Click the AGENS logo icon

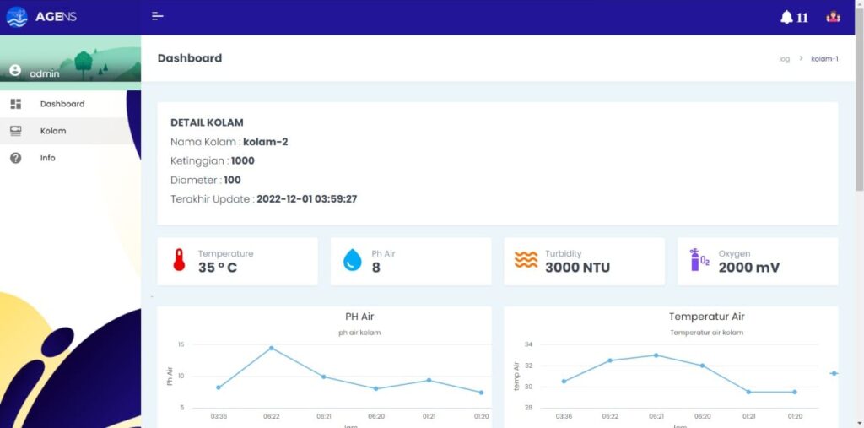coord(17,17)
